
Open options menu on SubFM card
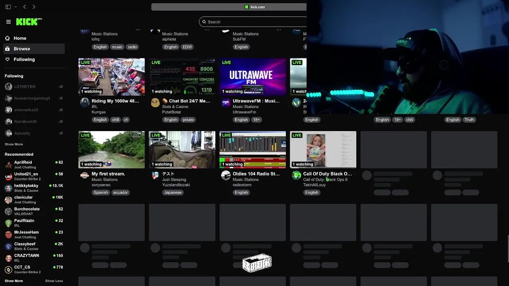(279, 29)
